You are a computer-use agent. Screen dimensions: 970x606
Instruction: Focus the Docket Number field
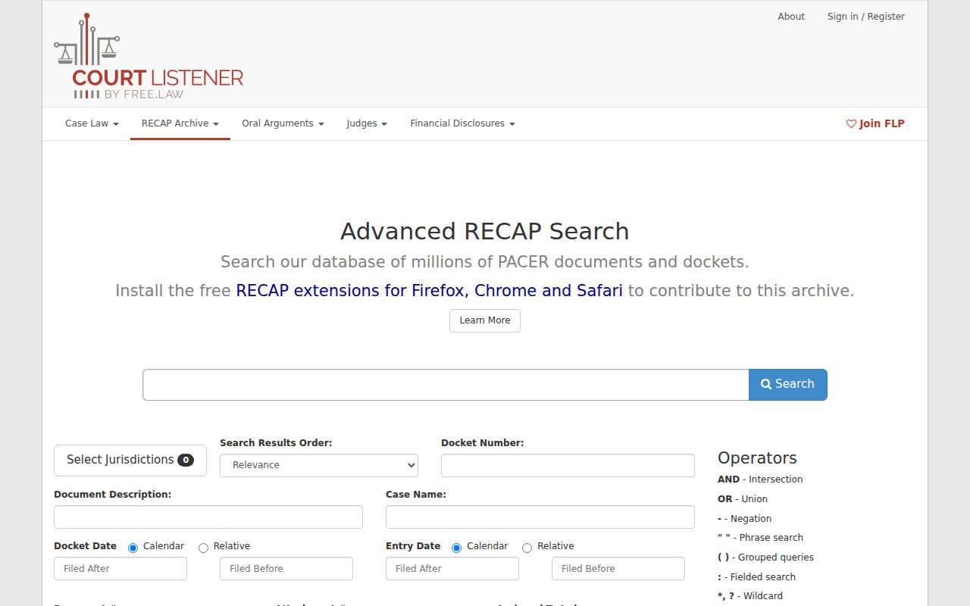(568, 466)
